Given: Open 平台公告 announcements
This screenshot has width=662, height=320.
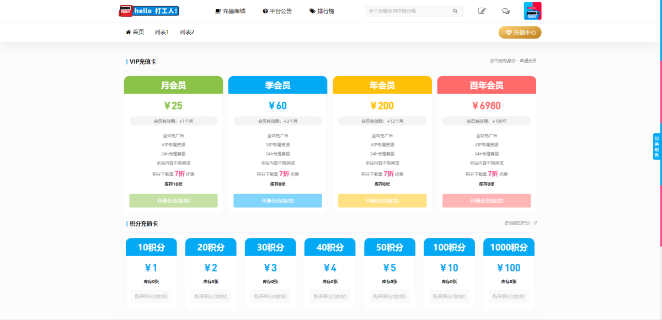Looking at the screenshot, I should (277, 11).
